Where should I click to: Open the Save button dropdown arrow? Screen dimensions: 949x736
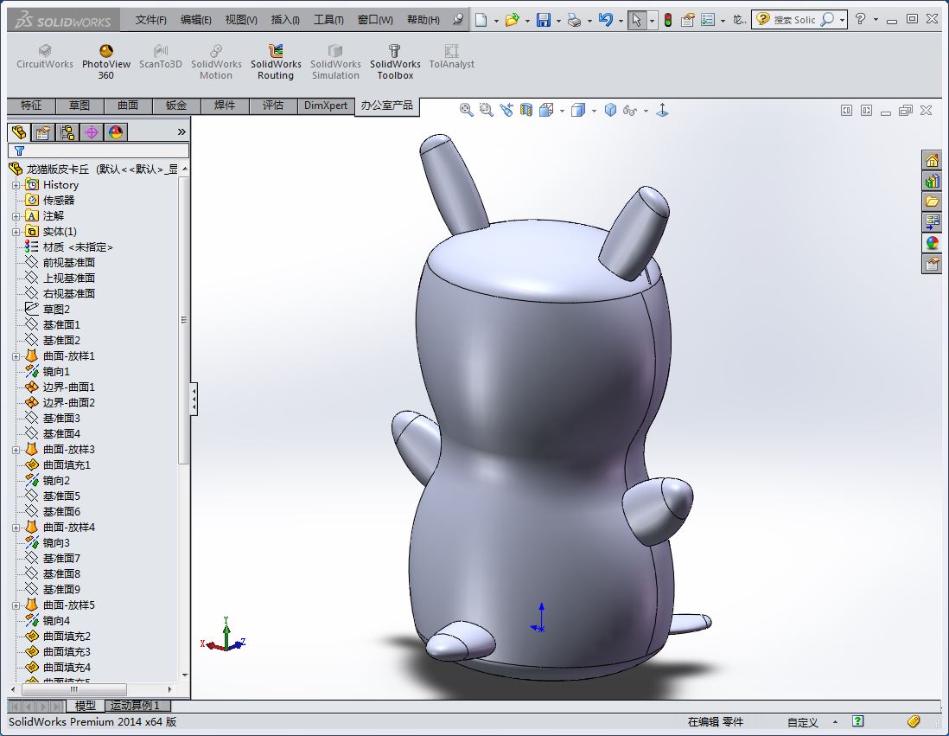pyautogui.click(x=558, y=21)
